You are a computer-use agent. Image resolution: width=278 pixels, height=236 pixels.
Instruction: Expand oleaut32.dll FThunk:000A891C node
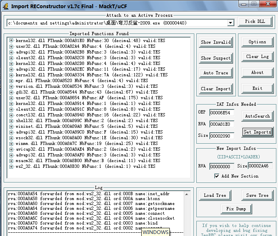pos(11,109)
